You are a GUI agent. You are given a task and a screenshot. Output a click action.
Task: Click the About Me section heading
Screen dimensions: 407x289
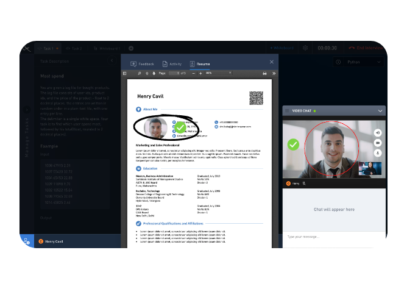(x=150, y=109)
